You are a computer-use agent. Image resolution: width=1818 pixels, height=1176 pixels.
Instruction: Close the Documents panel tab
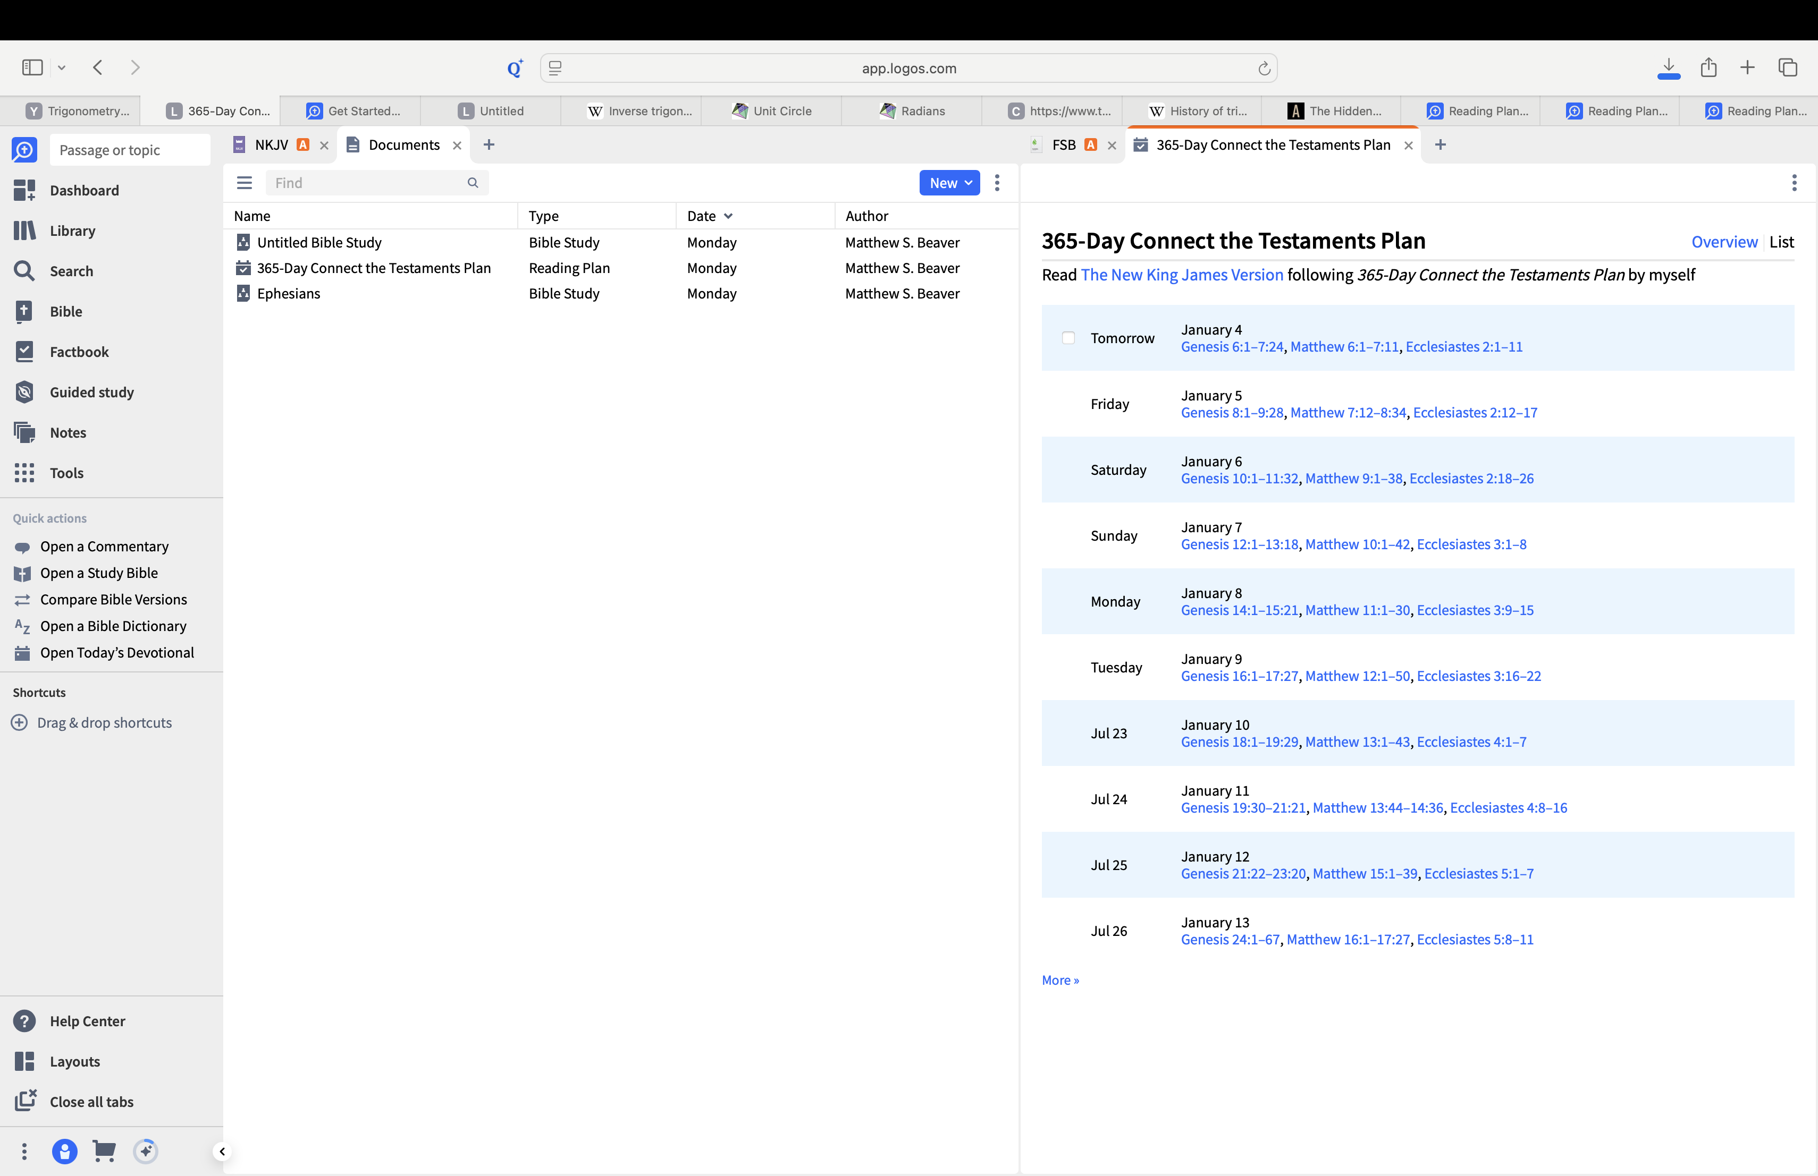(457, 145)
